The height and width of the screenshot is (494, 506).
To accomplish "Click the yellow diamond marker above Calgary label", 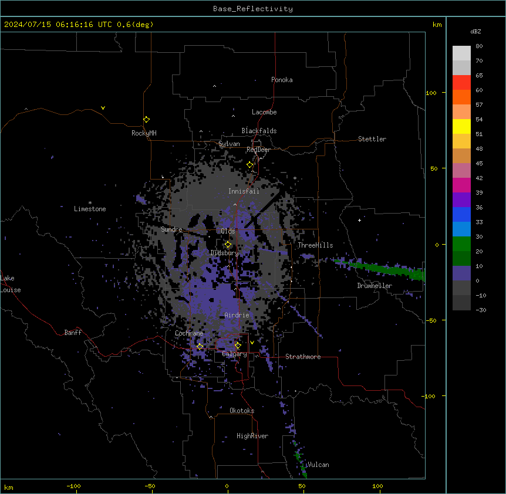I will click(x=238, y=346).
